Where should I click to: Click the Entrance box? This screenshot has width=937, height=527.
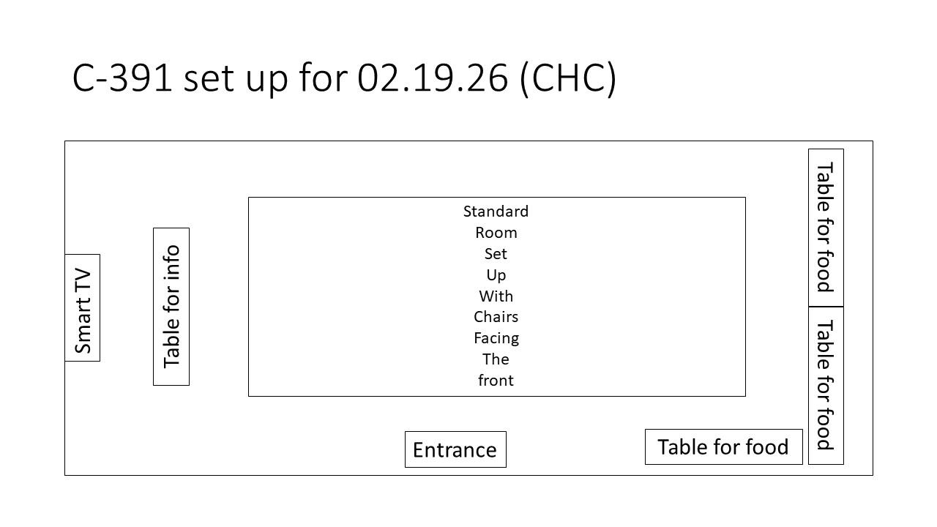pos(455,449)
